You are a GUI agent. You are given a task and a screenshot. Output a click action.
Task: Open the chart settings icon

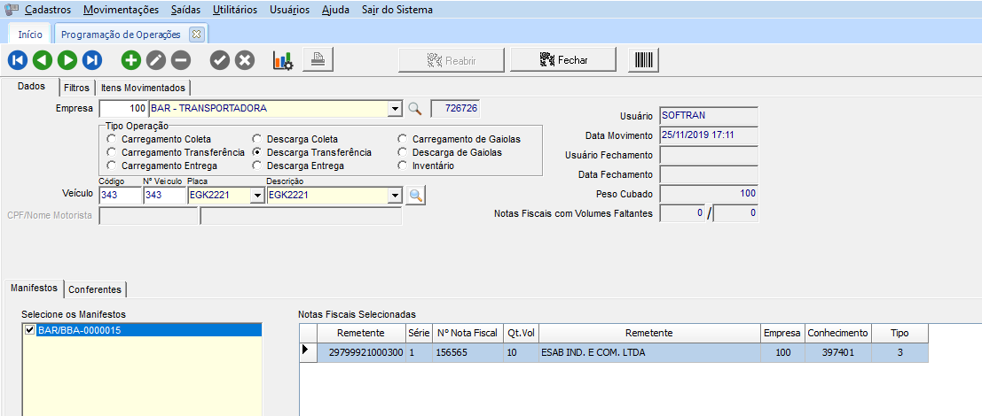coord(282,60)
